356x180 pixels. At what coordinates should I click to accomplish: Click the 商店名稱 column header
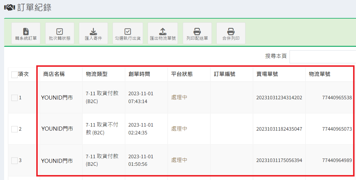pyautogui.click(x=54, y=74)
